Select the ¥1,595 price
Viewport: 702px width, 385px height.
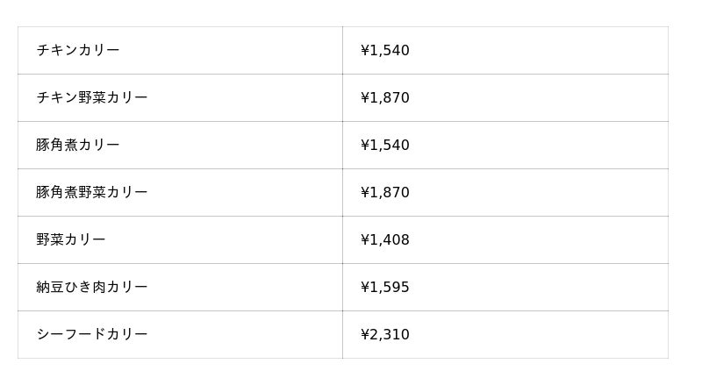tap(385, 288)
